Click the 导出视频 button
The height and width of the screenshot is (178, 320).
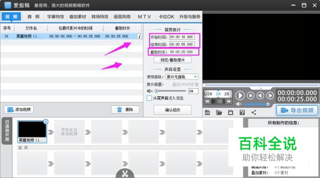pyautogui.click(x=297, y=110)
